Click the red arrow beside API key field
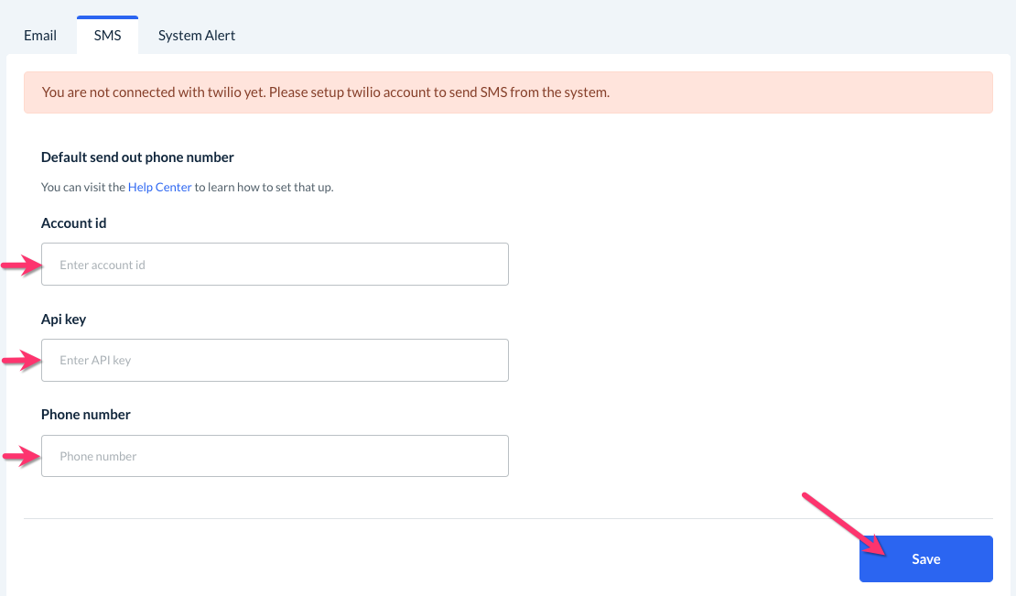This screenshot has width=1016, height=596. click(21, 362)
